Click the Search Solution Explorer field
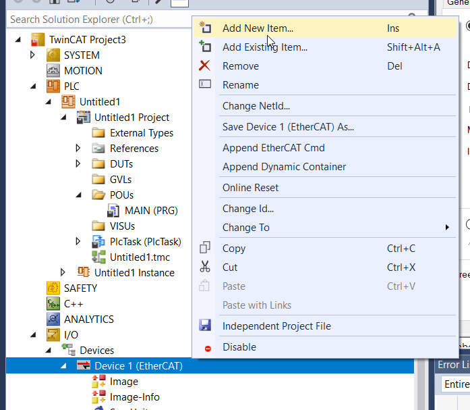This screenshot has height=410, width=470. click(99, 20)
